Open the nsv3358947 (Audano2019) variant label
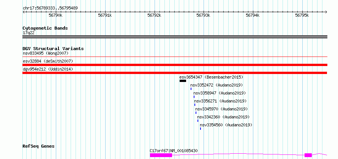The width and height of the screenshot is (338, 159). (220, 93)
